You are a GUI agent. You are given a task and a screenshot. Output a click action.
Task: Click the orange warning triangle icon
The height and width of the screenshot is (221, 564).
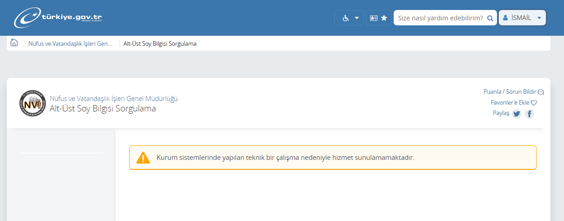143,158
